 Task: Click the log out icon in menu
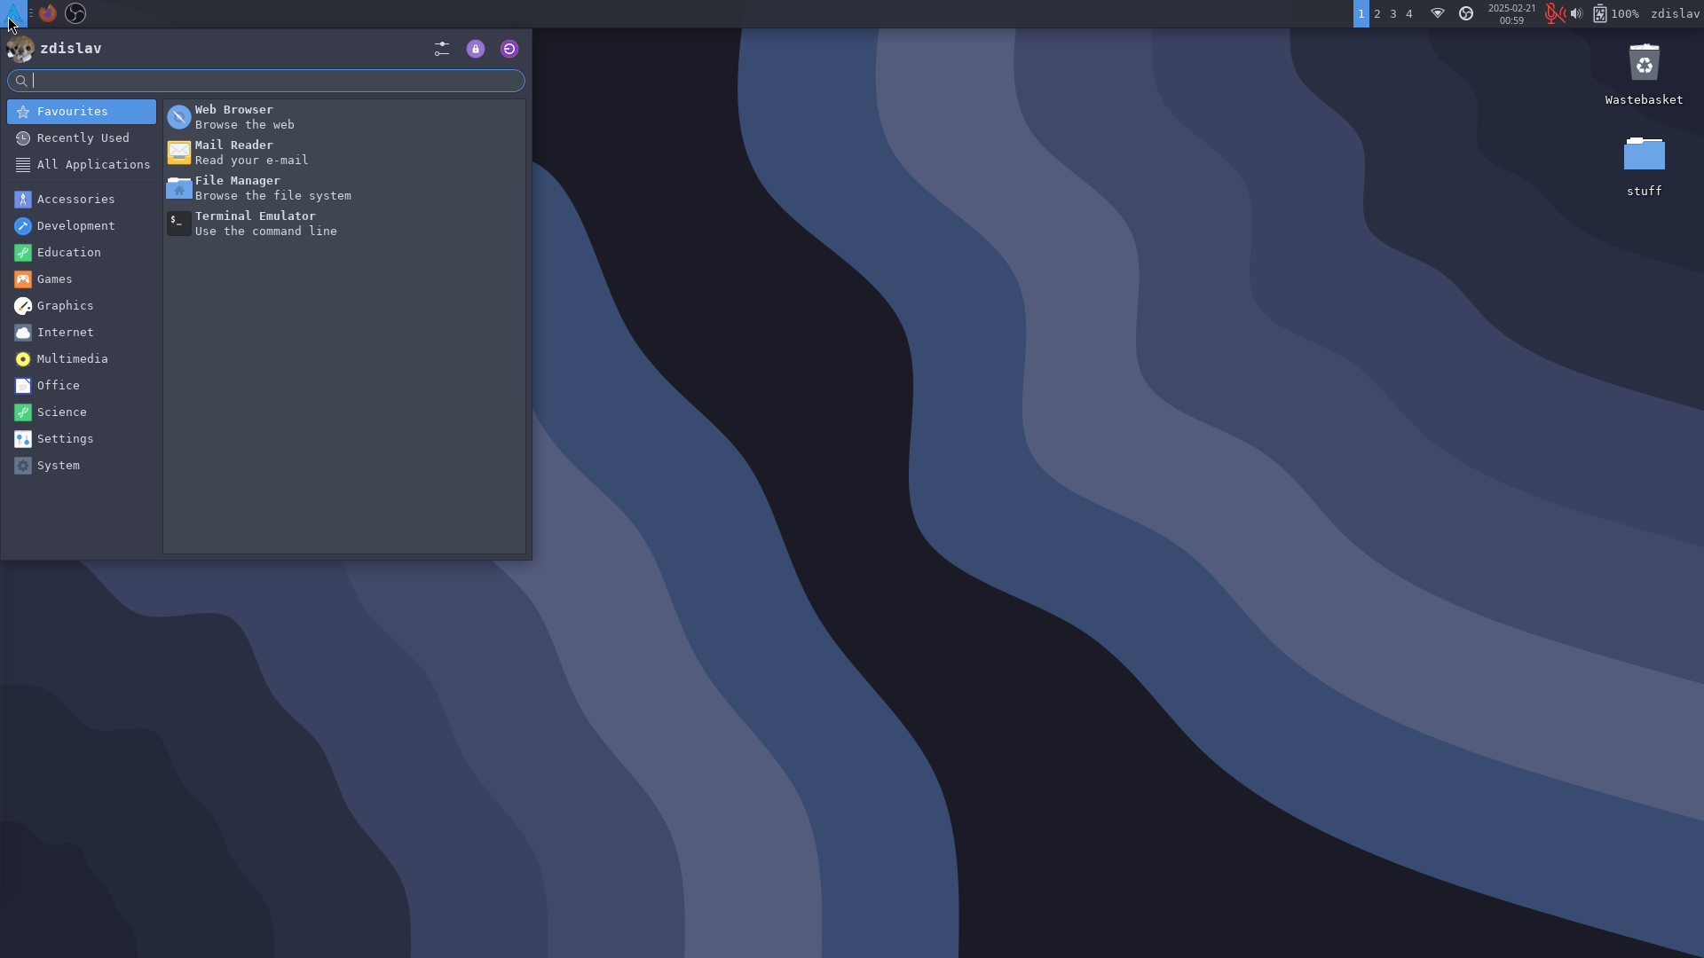pos(509,49)
